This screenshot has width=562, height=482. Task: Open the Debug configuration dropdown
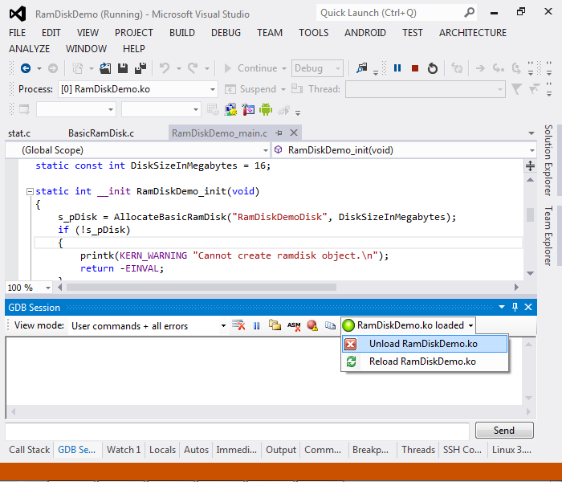point(337,68)
